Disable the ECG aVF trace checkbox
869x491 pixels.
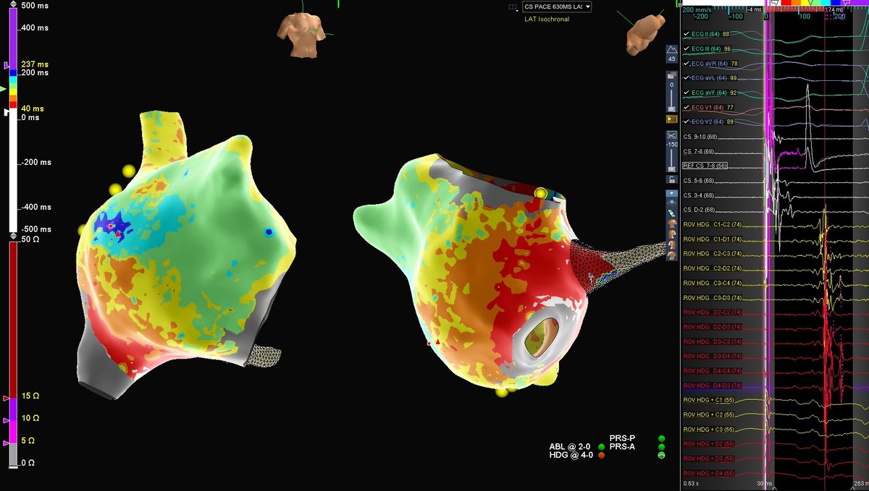pyautogui.click(x=686, y=93)
